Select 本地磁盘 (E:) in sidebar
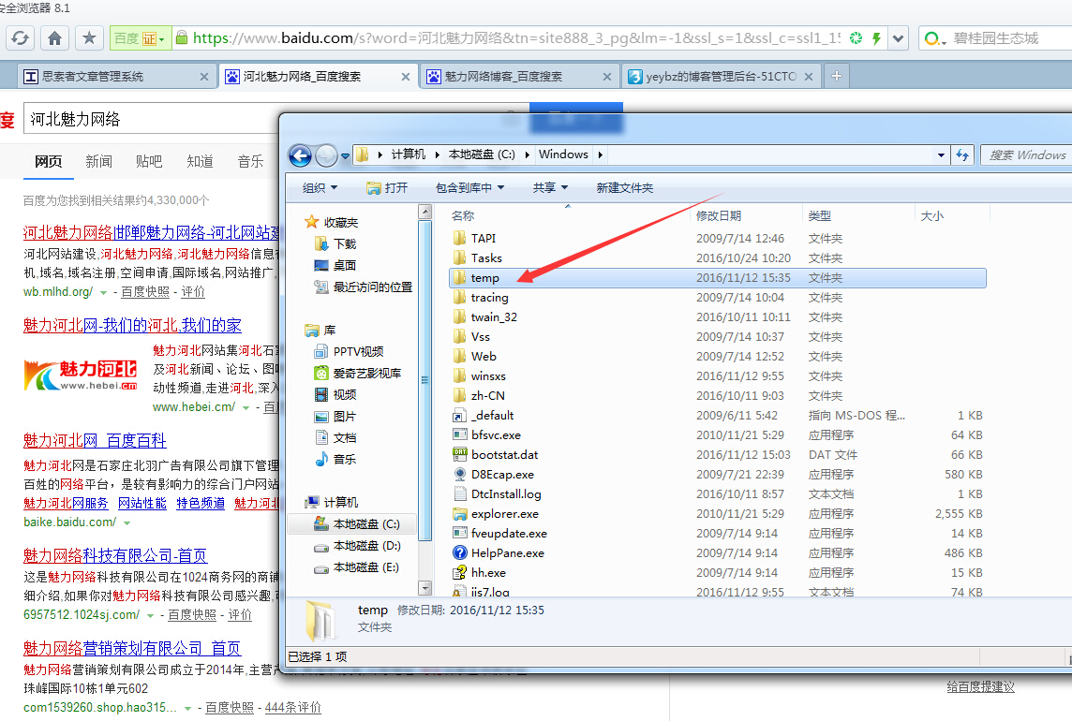This screenshot has height=721, width=1072. [x=357, y=567]
